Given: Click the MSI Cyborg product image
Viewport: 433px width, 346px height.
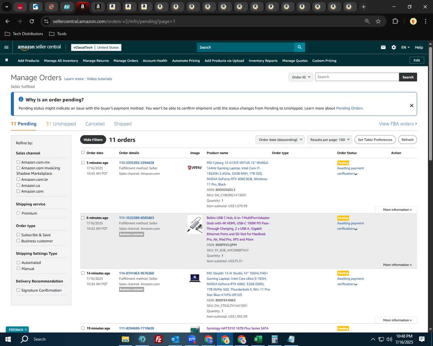Looking at the screenshot, I should (x=195, y=168).
